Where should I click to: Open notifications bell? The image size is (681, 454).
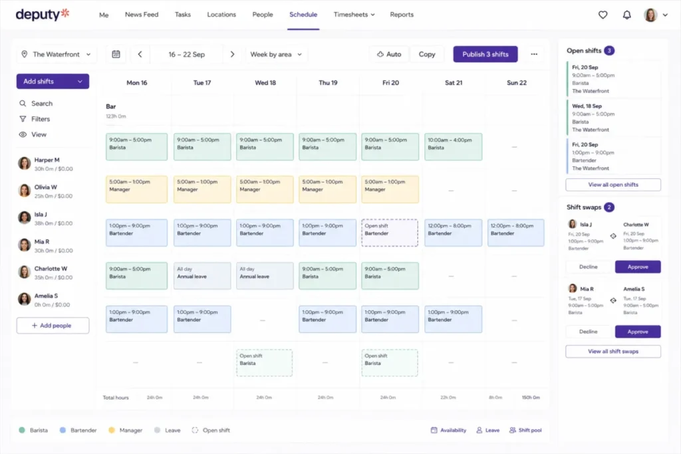626,15
